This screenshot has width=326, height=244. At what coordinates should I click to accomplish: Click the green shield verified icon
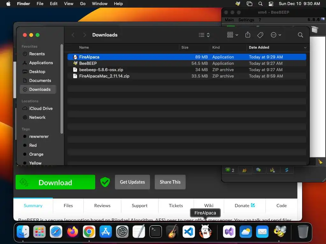105,182
